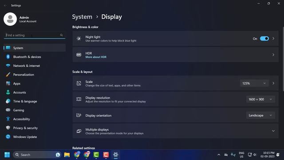Turn off the Night light toggle
The width and height of the screenshot is (284, 160).
coord(264,39)
